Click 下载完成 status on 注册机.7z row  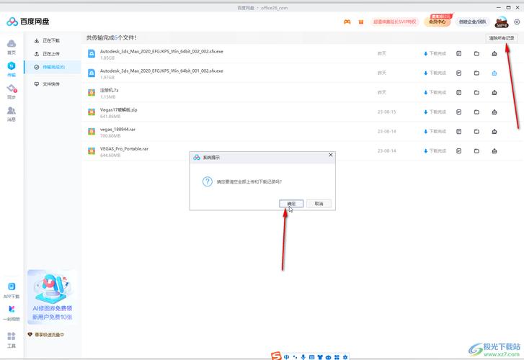point(435,92)
